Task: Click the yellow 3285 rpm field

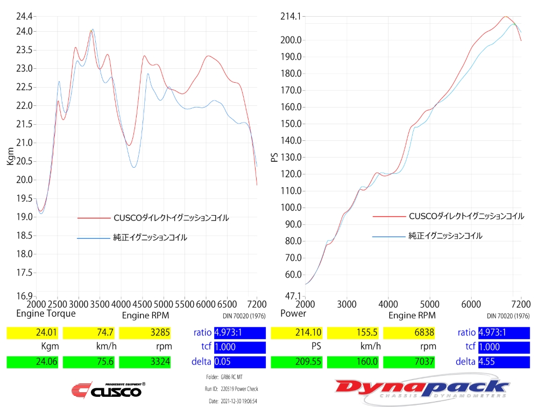Action: click(x=145, y=333)
